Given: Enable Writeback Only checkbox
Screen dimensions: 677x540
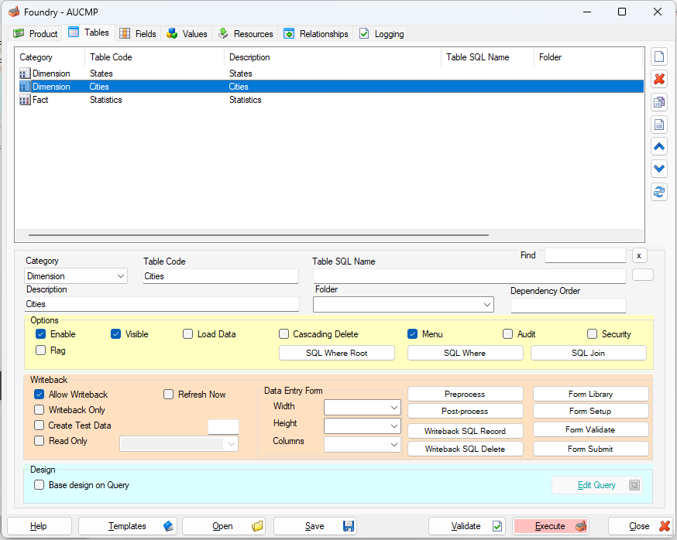Looking at the screenshot, I should point(39,410).
